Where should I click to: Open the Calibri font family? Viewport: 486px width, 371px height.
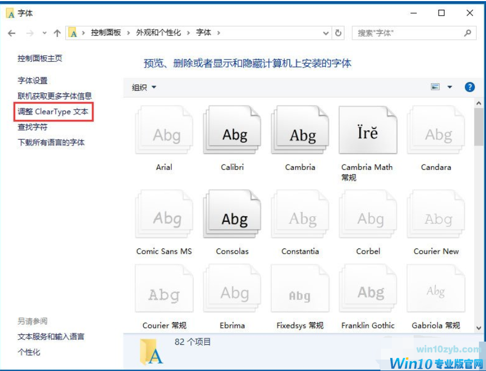[x=232, y=131]
